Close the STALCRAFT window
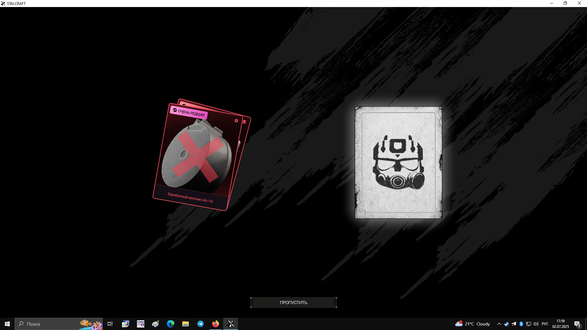 pos(579,3)
